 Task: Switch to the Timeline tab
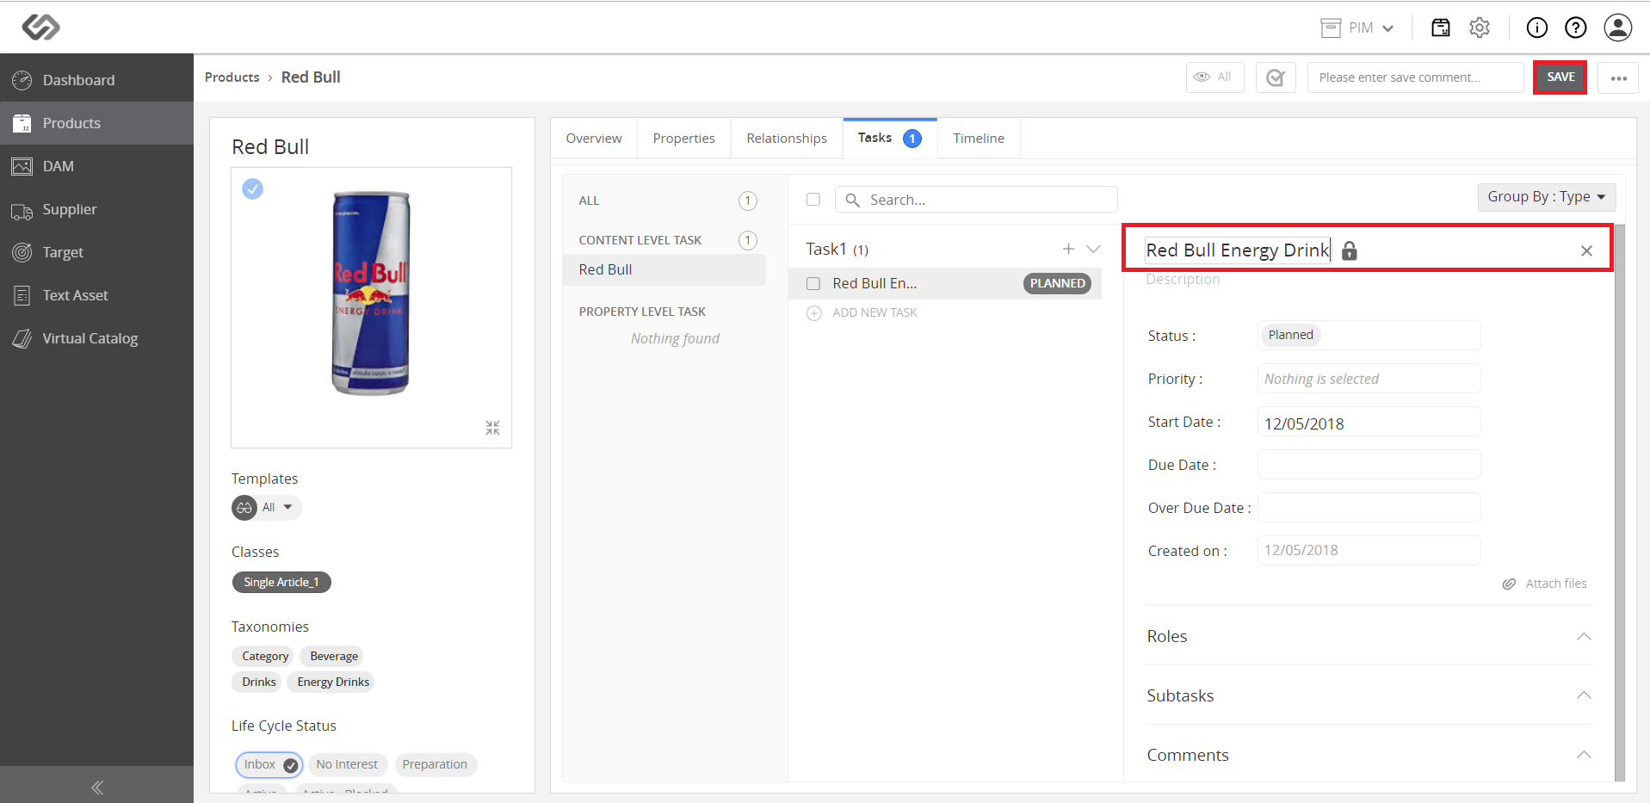979,139
